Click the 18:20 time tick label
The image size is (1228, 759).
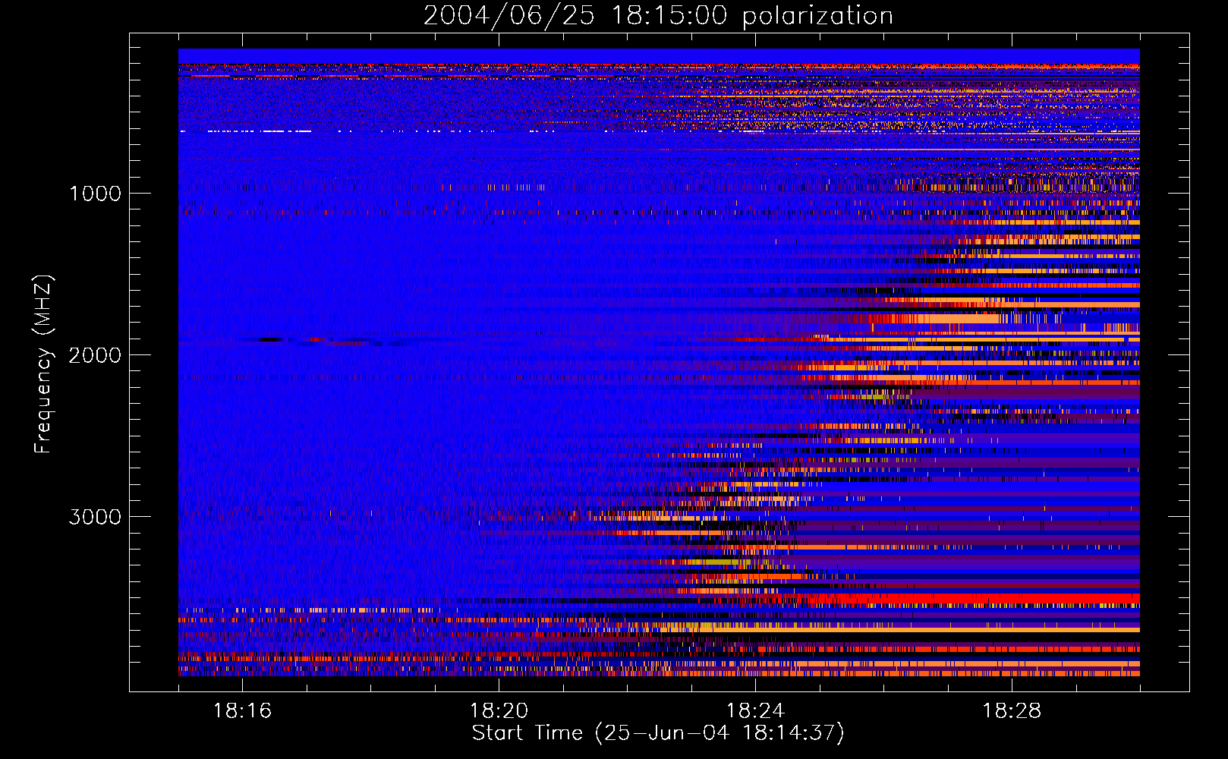(x=499, y=711)
